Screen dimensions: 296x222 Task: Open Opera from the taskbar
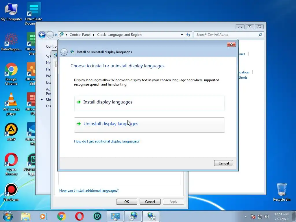point(79,216)
